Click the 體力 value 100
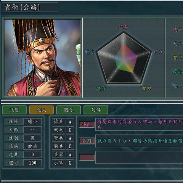Screen dimensions: 183x183 point(32,163)
